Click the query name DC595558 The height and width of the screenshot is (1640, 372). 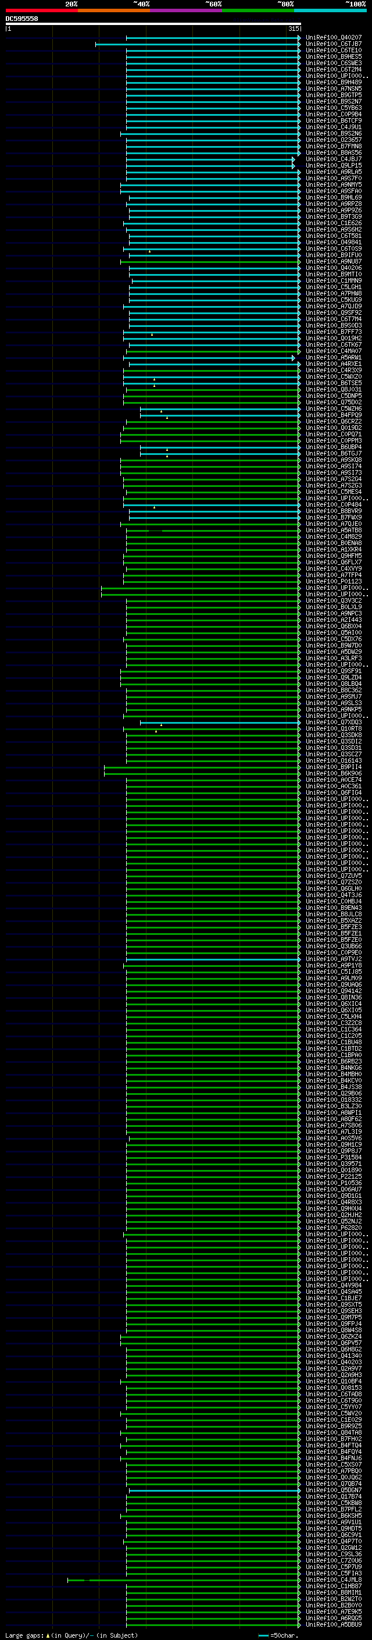(x=22, y=19)
